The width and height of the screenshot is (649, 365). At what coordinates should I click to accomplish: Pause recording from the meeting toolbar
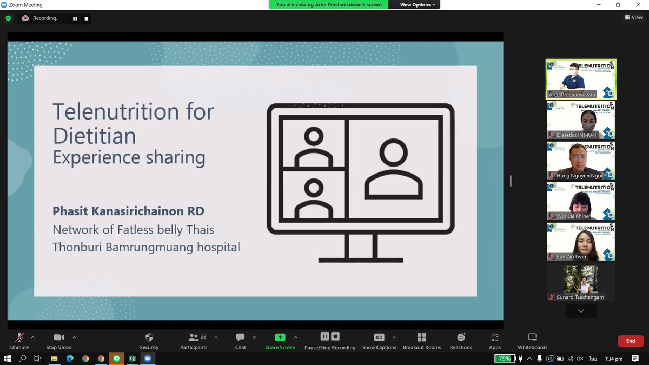(x=325, y=336)
